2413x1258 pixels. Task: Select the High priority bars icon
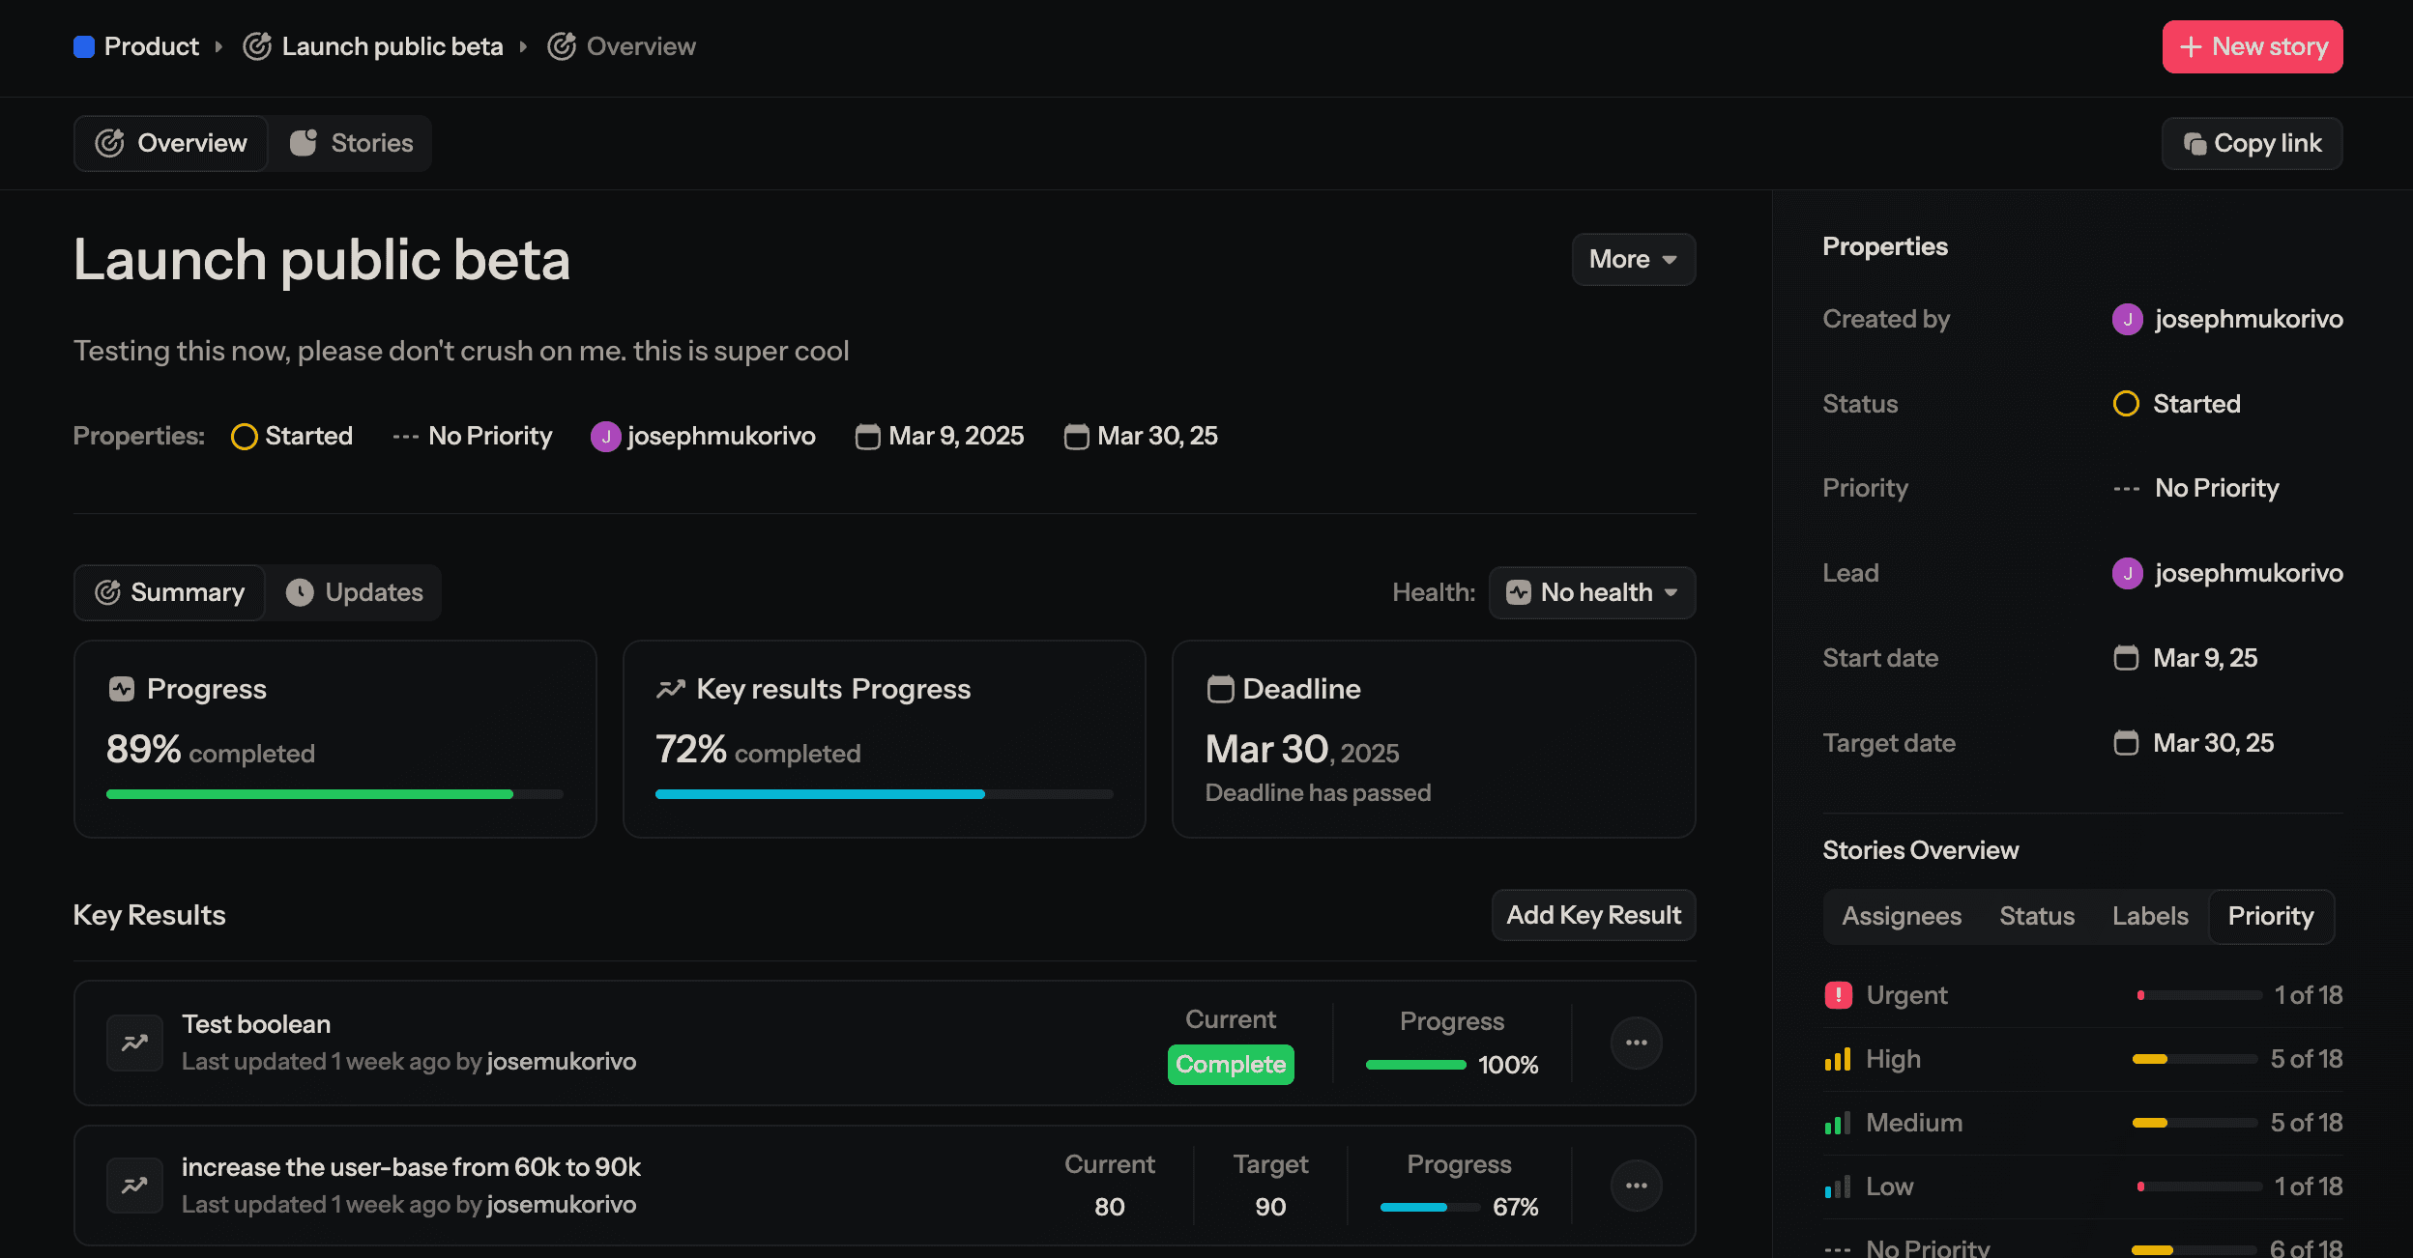pos(1838,1058)
